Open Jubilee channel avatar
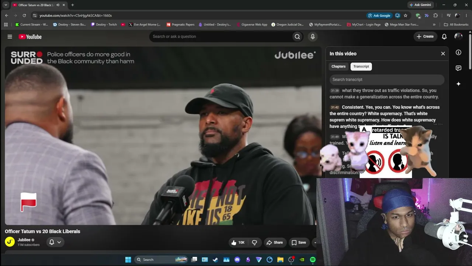472x266 pixels. pos(10,242)
